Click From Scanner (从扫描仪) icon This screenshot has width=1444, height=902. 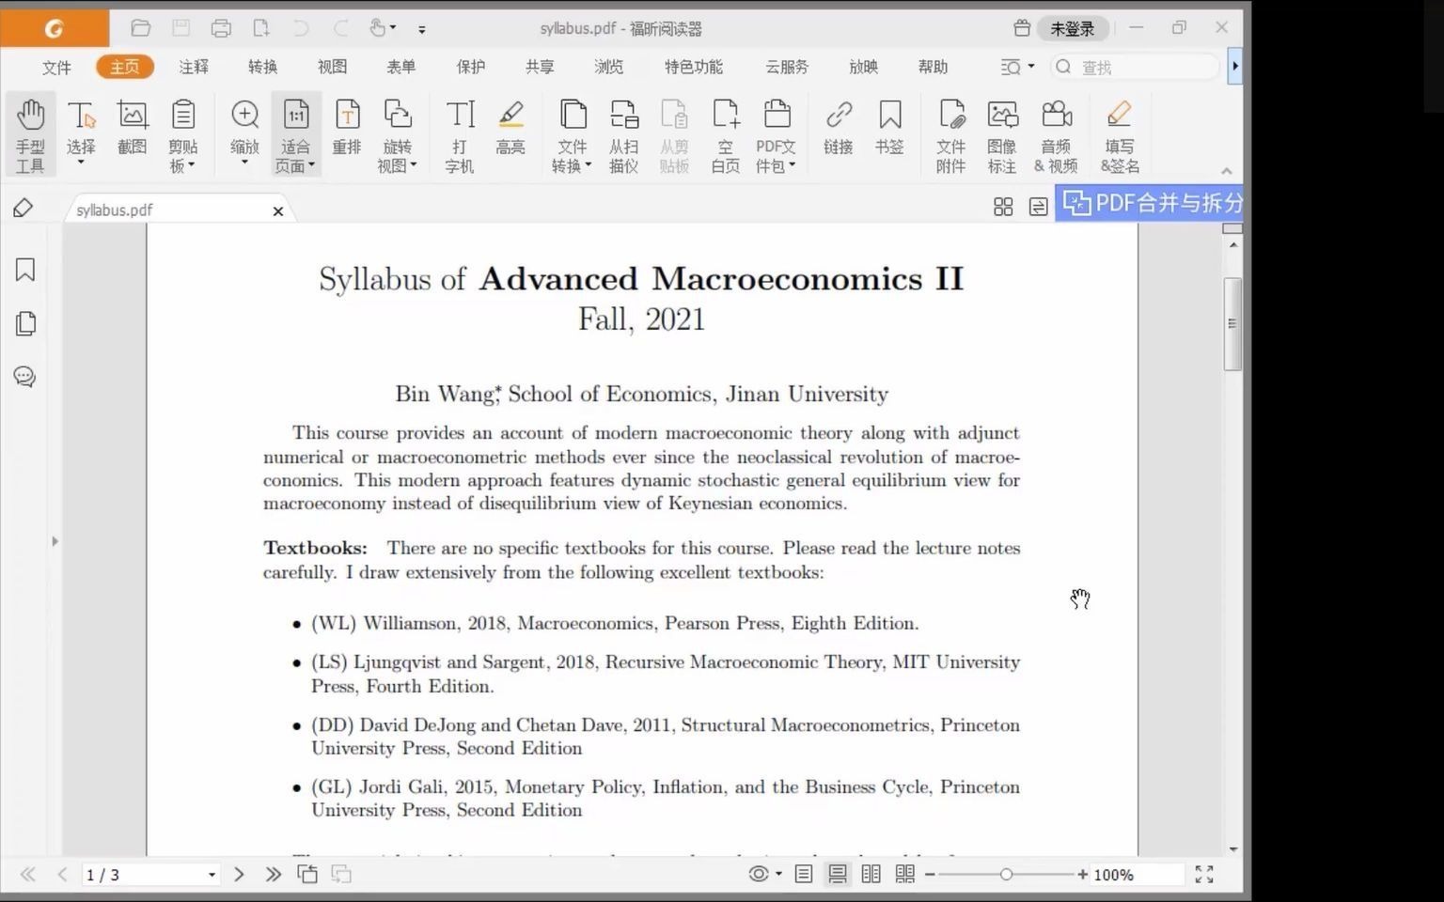pos(623,135)
